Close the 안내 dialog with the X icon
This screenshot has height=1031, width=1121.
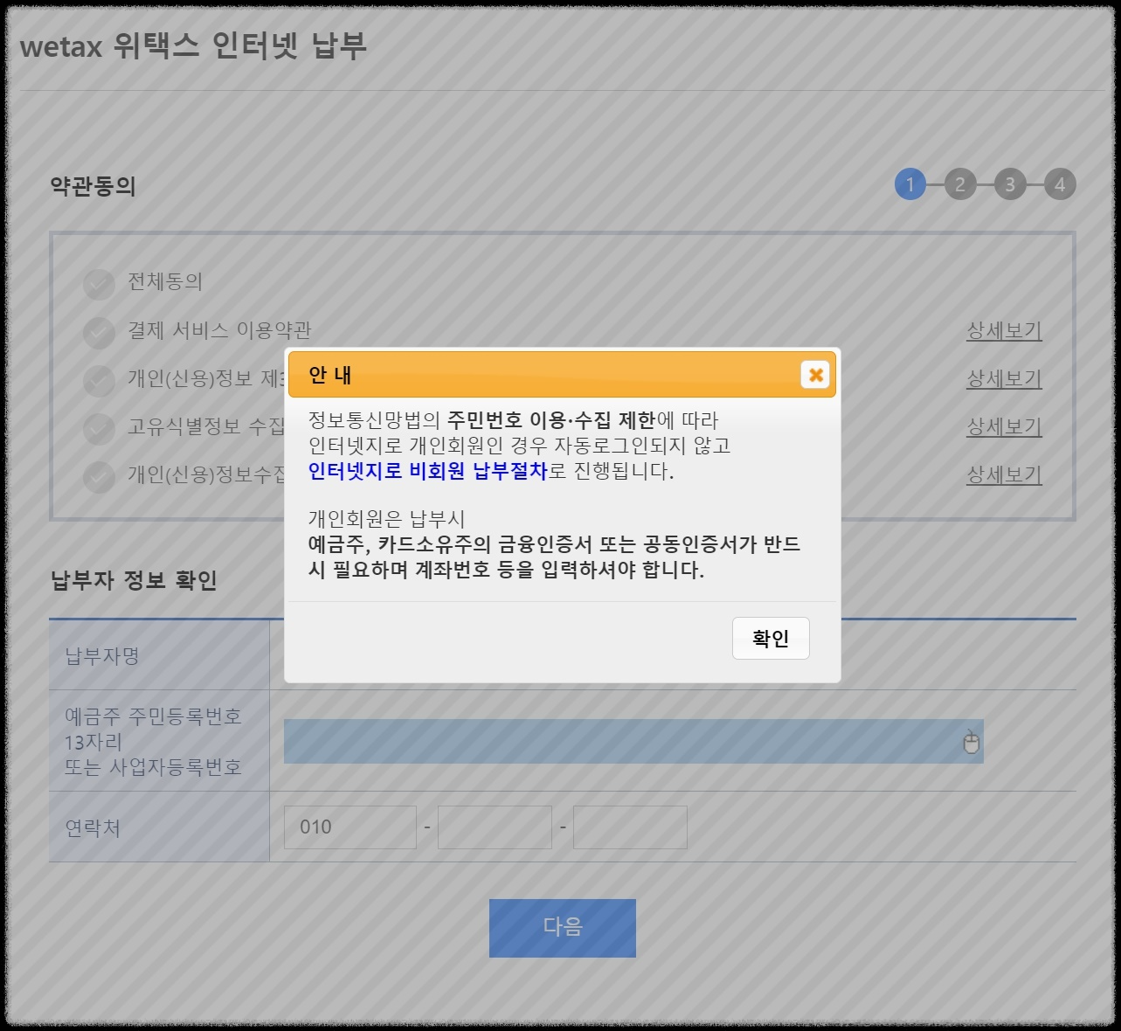[x=815, y=375]
